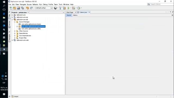Select the History view toggle
174x98 pixels.
(75, 15)
